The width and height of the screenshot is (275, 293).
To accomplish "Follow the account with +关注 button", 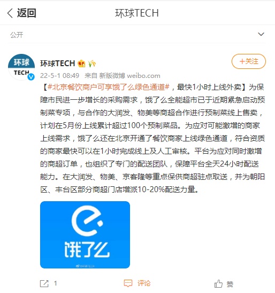I will [x=249, y=61].
